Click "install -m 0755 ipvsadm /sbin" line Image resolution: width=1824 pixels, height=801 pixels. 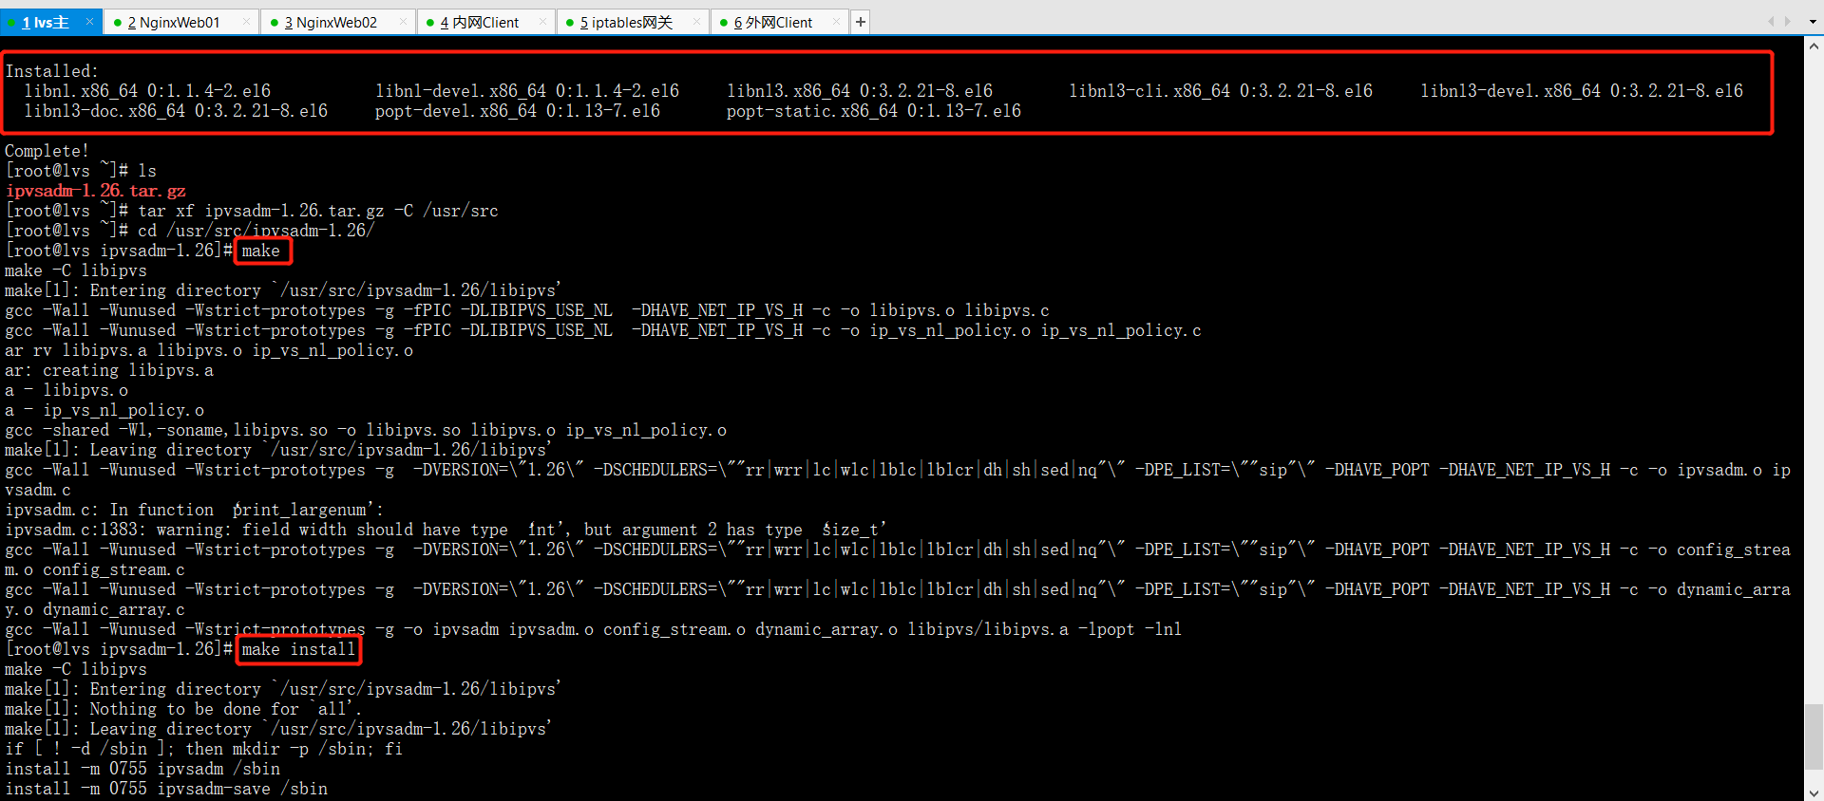point(142,769)
